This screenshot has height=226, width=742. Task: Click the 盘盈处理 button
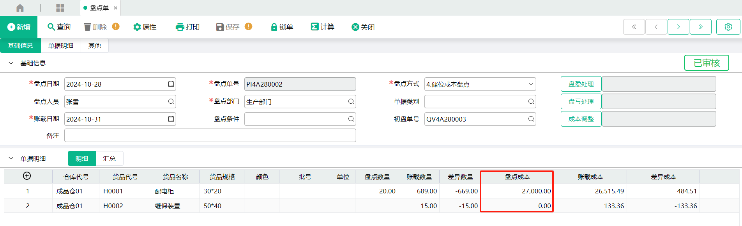581,84
